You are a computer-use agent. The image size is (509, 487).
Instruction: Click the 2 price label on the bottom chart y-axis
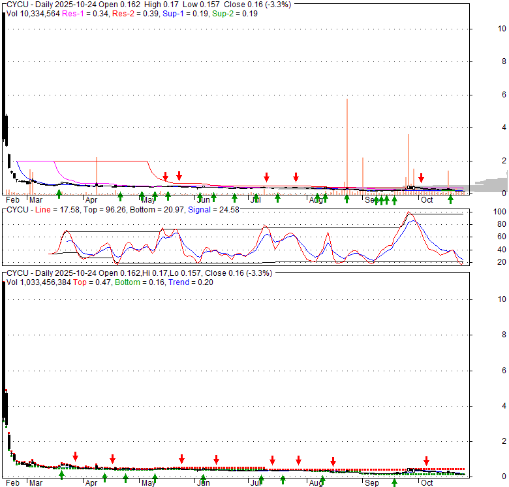tap(504, 441)
